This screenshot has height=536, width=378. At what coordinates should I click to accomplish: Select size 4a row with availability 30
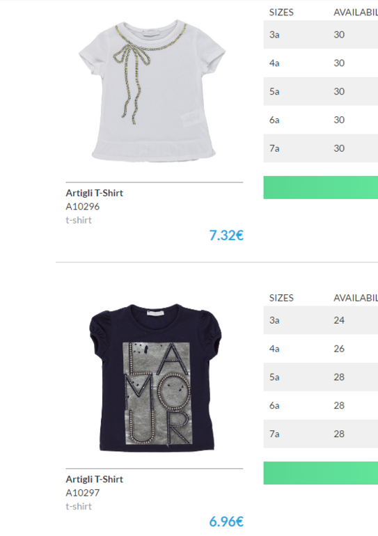pos(321,63)
